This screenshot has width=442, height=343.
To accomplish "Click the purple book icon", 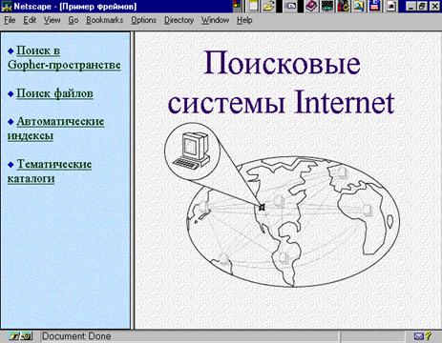I will [x=311, y=6].
